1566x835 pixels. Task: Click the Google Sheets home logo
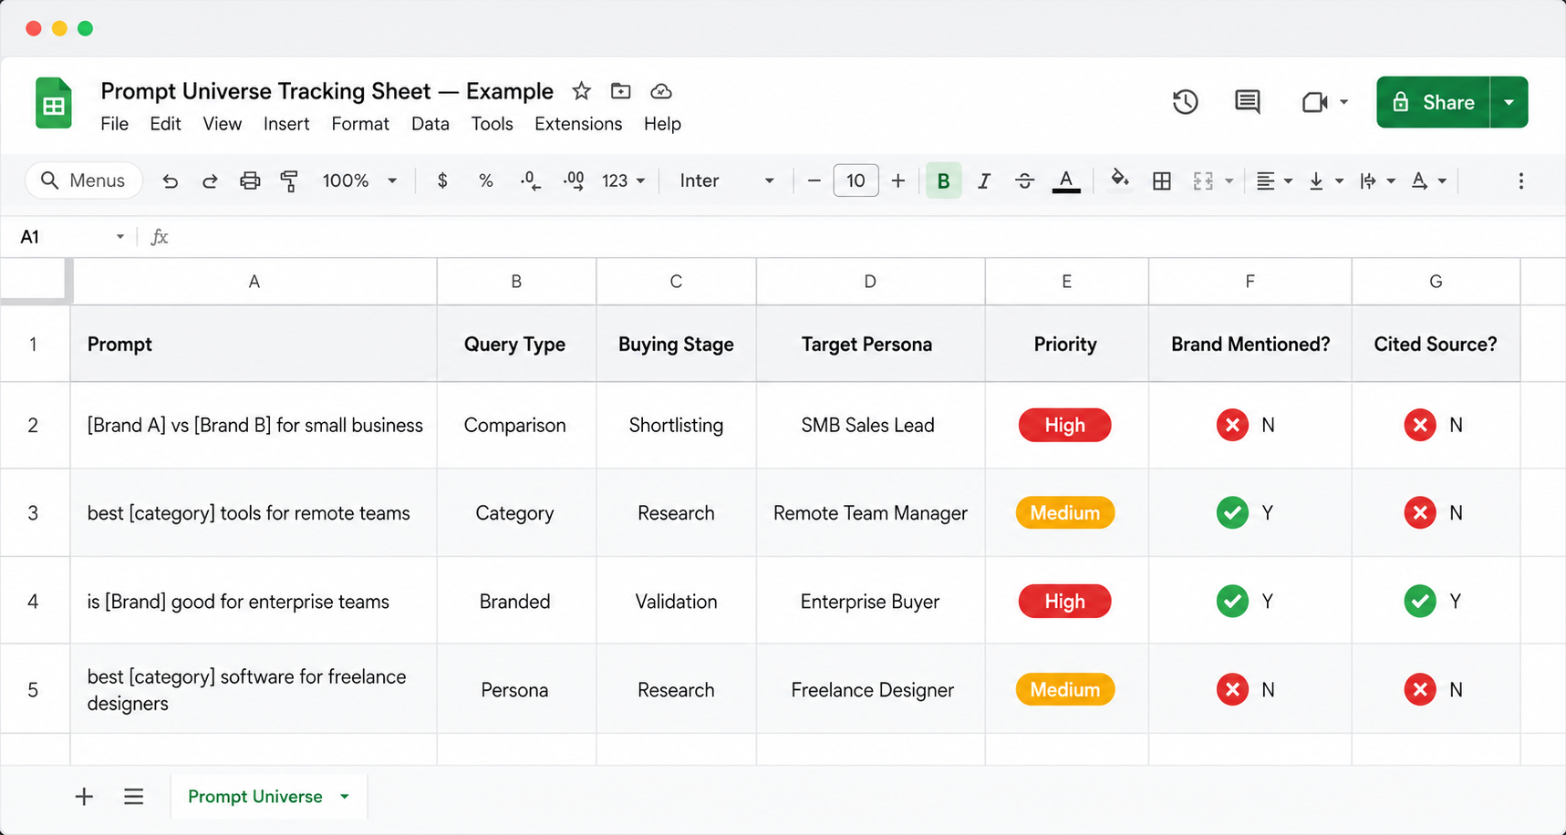coord(54,103)
